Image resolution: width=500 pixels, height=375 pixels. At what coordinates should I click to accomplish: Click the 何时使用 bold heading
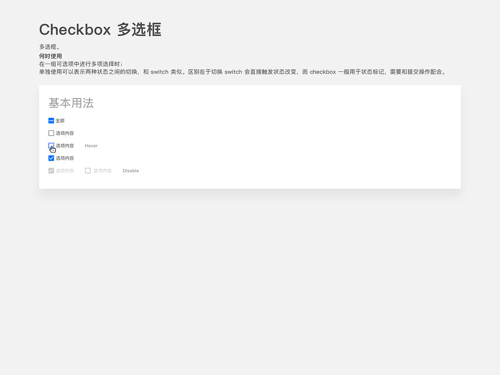click(x=50, y=56)
